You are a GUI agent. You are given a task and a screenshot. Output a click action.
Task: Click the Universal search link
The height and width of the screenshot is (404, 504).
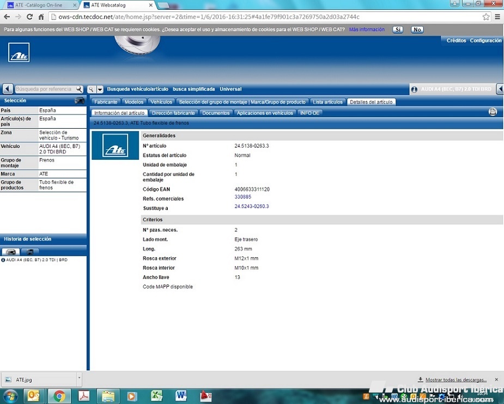[230, 89]
